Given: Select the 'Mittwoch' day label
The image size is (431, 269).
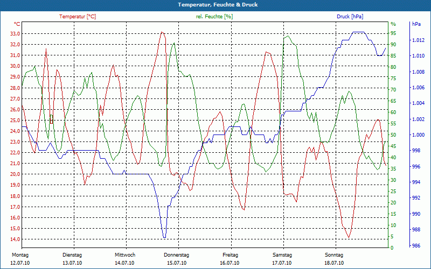Looking at the screenshot, I should (125, 255).
